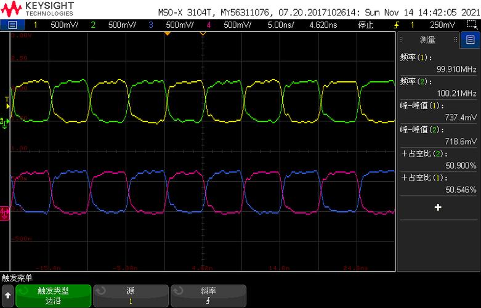Click the trigger level T marker
This screenshot has height=308, width=481.
pyautogui.click(x=7, y=103)
